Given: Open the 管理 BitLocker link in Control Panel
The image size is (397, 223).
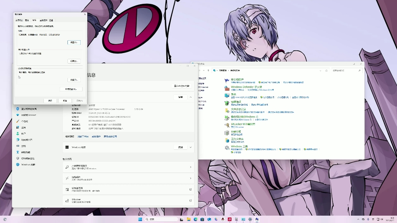Looking at the screenshot, I should (237, 127).
